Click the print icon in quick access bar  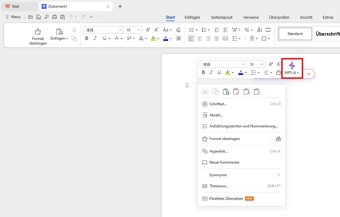55,17
